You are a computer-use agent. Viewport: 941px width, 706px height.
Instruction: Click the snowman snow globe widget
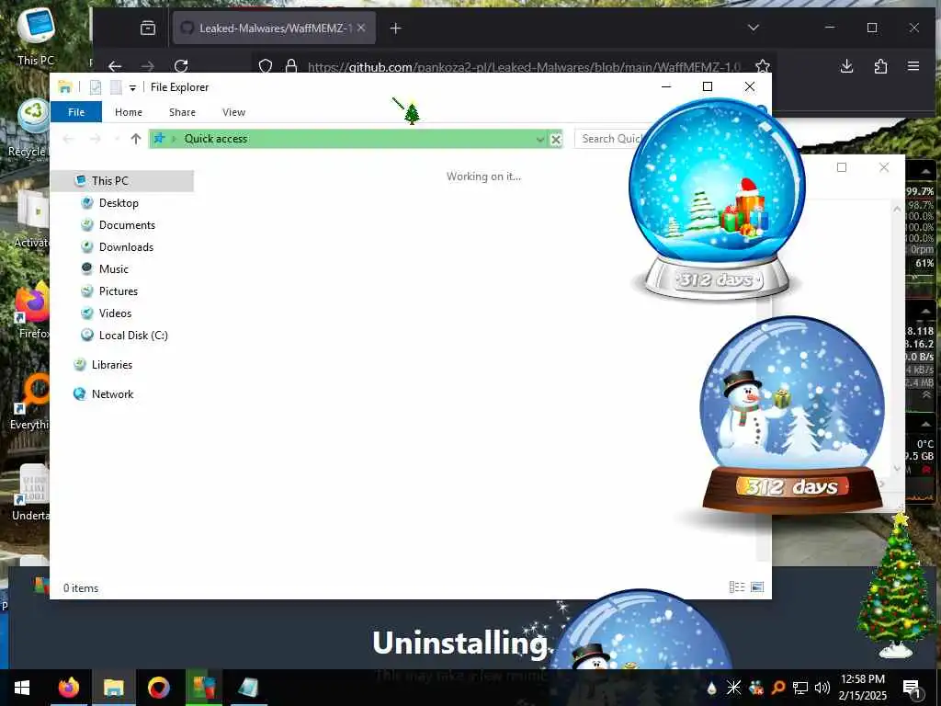pyautogui.click(x=792, y=415)
